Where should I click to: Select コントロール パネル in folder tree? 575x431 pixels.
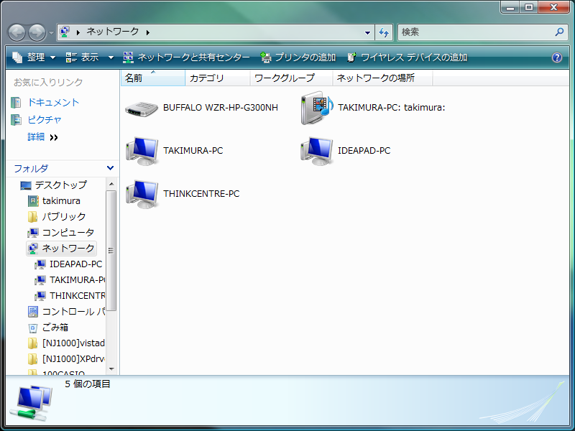pos(74,312)
